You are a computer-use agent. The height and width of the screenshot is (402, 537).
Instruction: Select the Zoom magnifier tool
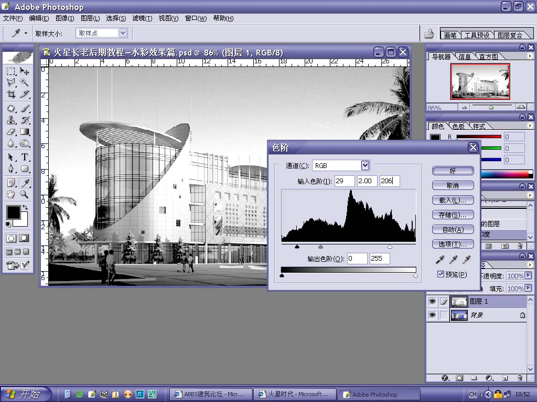click(x=24, y=195)
